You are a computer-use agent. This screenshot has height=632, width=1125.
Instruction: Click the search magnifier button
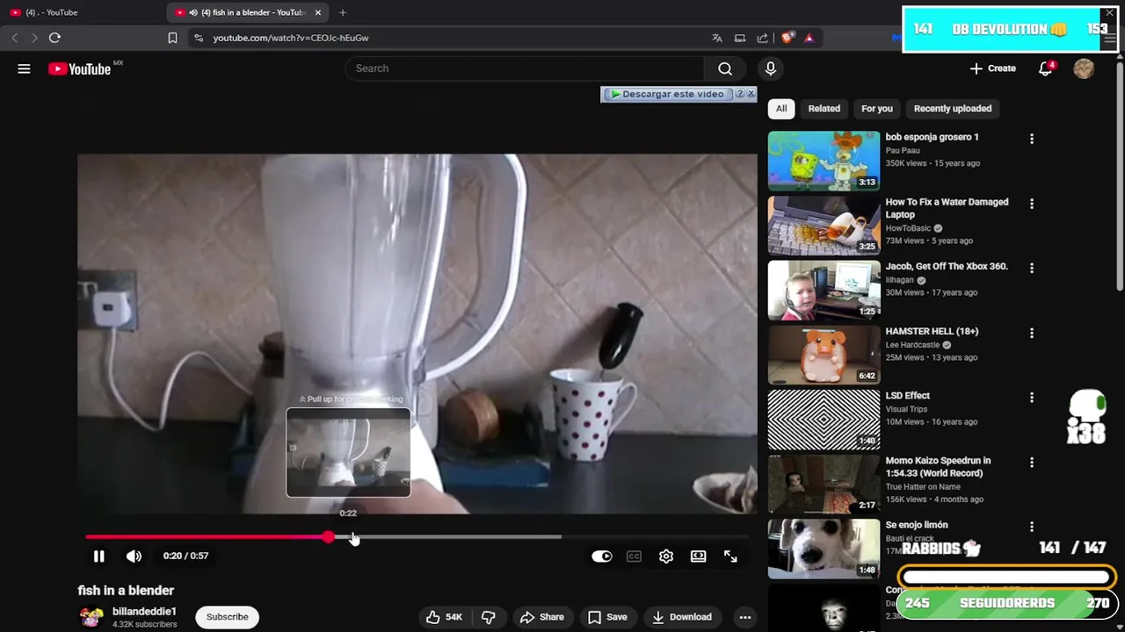725,68
